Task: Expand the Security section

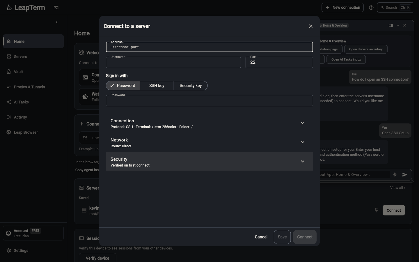Action: tap(210, 162)
